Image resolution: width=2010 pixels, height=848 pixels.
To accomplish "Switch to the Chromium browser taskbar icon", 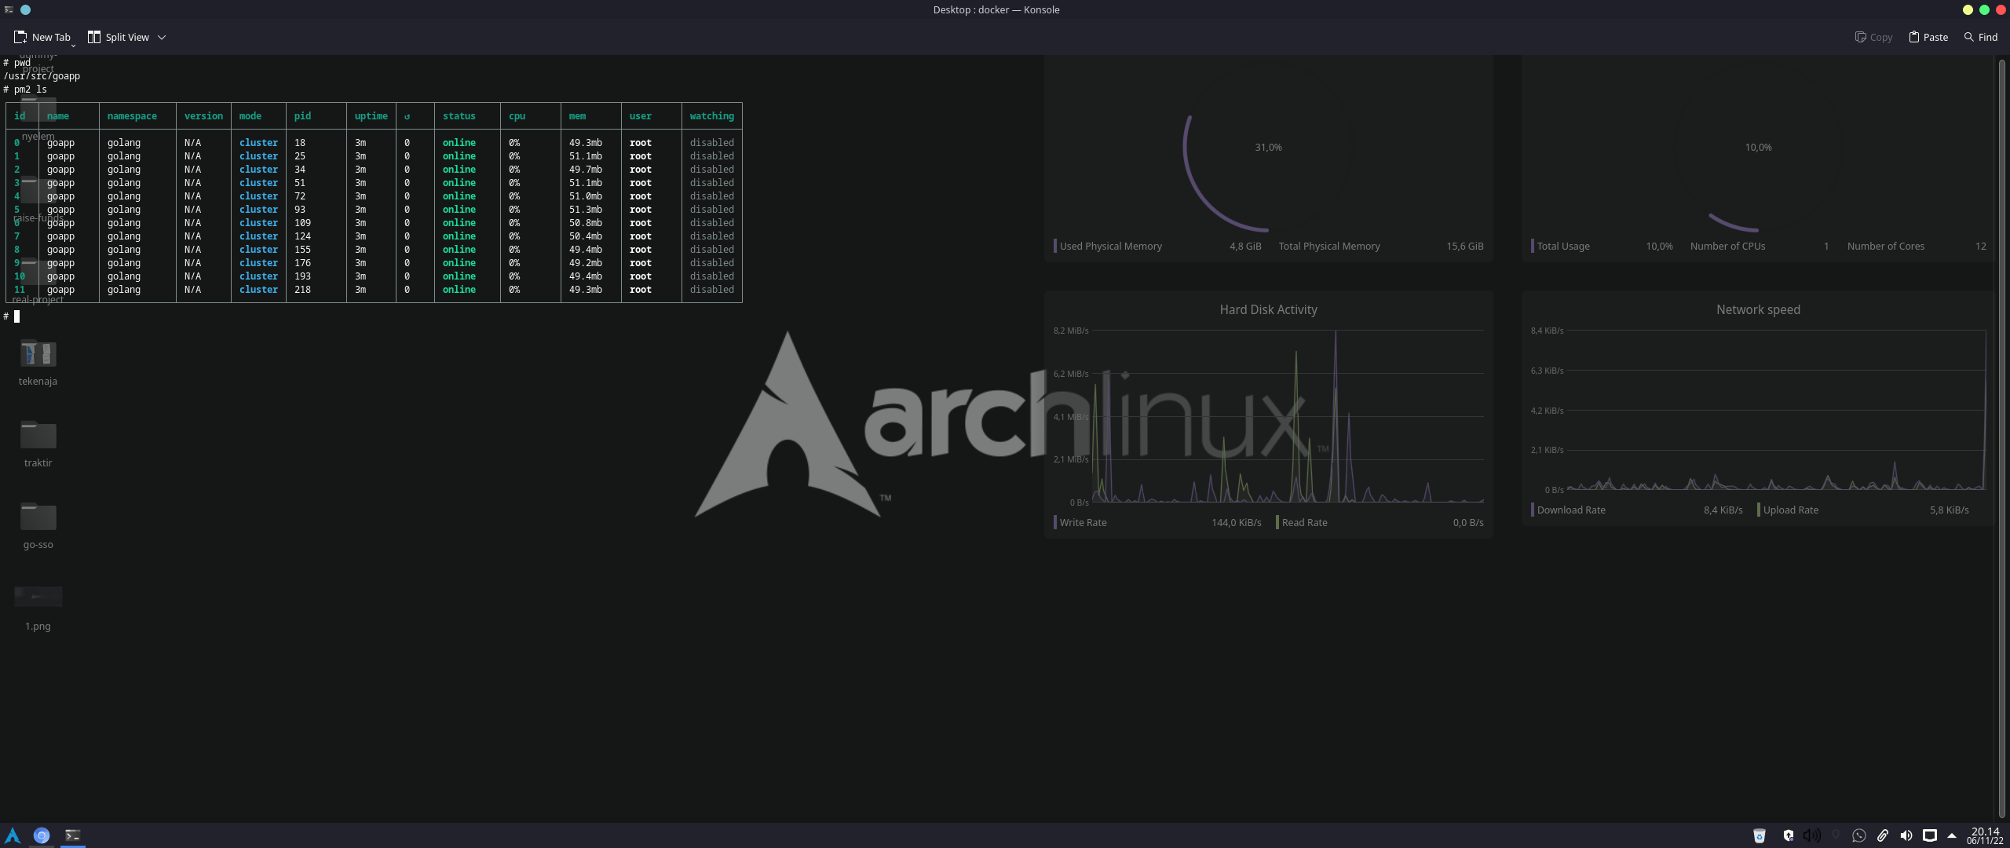I will 42,835.
